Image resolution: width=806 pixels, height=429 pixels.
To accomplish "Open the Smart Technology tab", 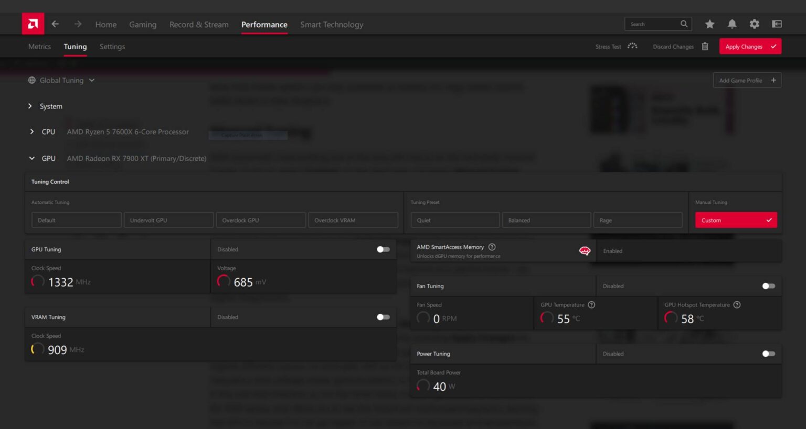I will [x=332, y=25].
